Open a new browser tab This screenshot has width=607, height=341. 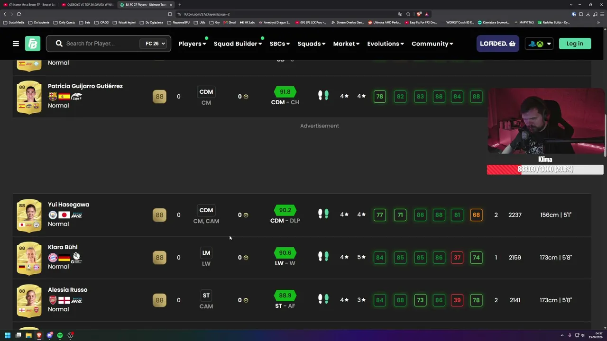pyautogui.click(x=179, y=5)
